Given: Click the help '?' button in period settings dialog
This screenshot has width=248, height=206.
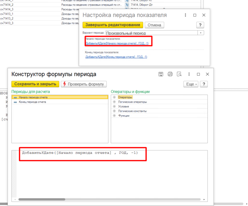Looking at the screenshot, I should pos(200,25).
